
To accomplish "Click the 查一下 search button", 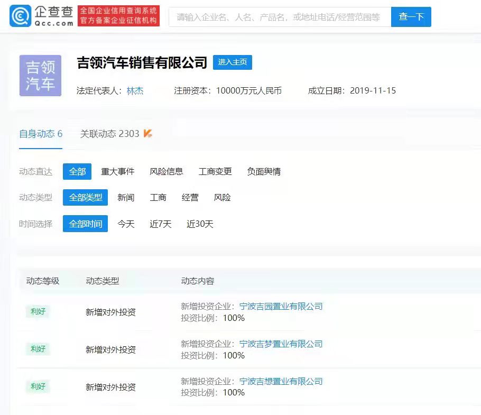I will 411,17.
